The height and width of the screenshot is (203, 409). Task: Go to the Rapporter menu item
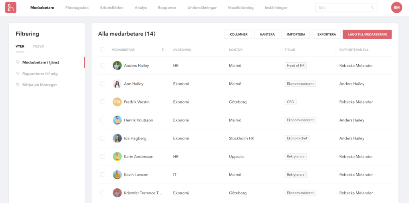pos(167,8)
